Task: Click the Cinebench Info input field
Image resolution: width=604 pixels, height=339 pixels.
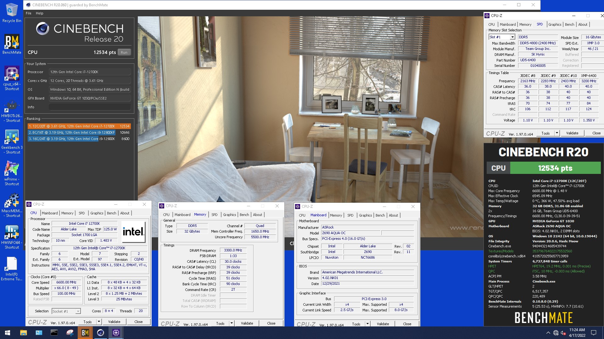Action: pos(90,107)
